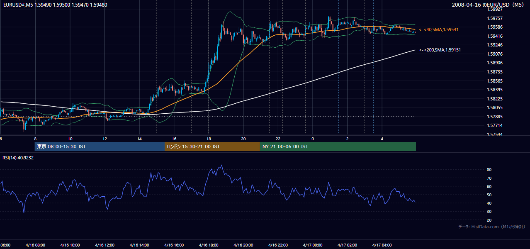Click the ロンドン 15:30-21:00 JST session bar
530x249 pixels.
tap(212, 146)
